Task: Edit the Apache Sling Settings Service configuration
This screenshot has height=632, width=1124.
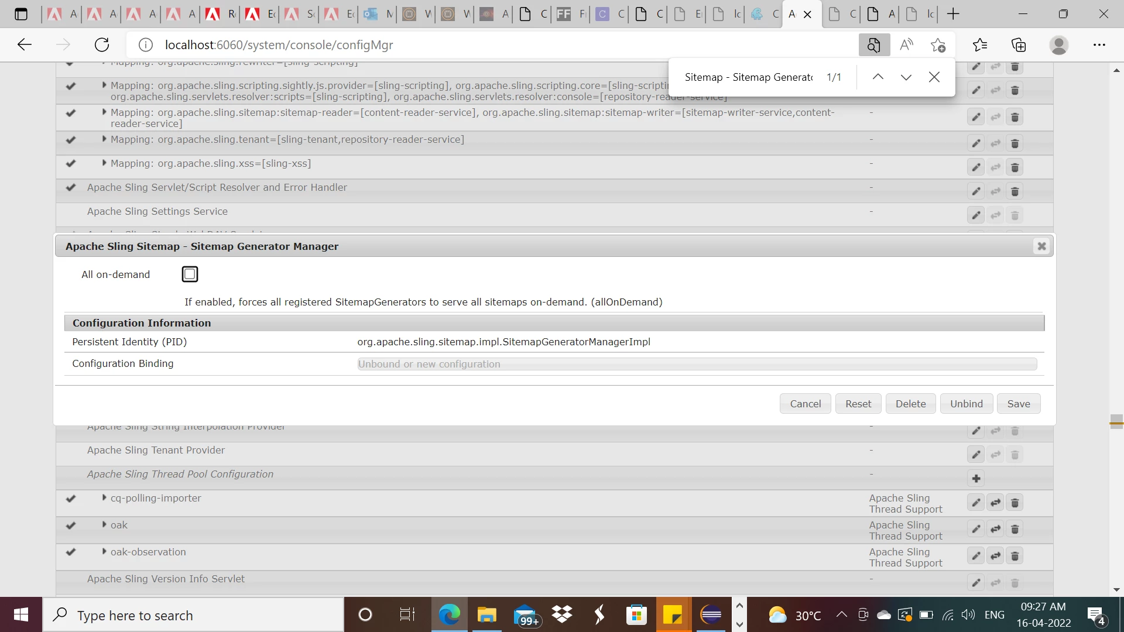Action: point(976,215)
